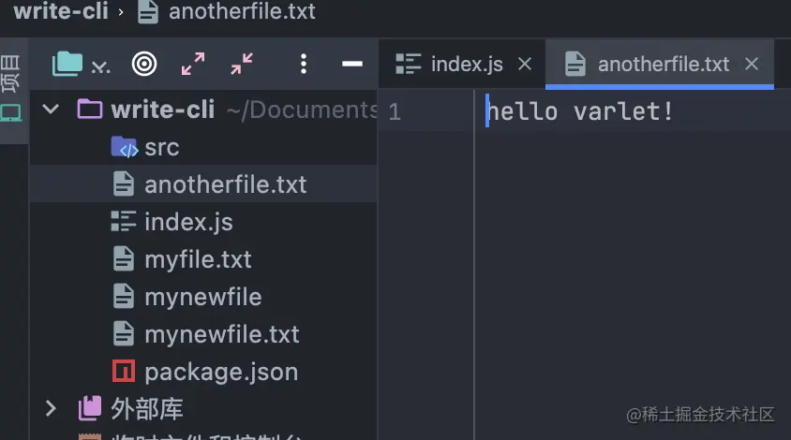791x440 pixels.
Task: Switch to the index.js editor tab
Action: 450,65
